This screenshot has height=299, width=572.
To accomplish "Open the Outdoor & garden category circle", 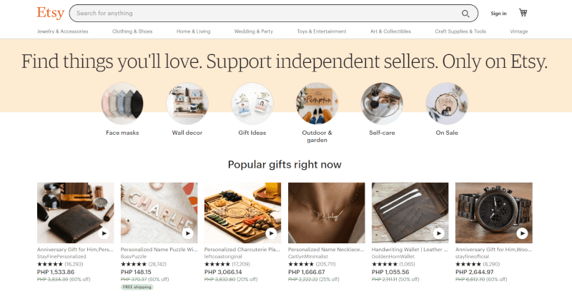I will pos(317,103).
